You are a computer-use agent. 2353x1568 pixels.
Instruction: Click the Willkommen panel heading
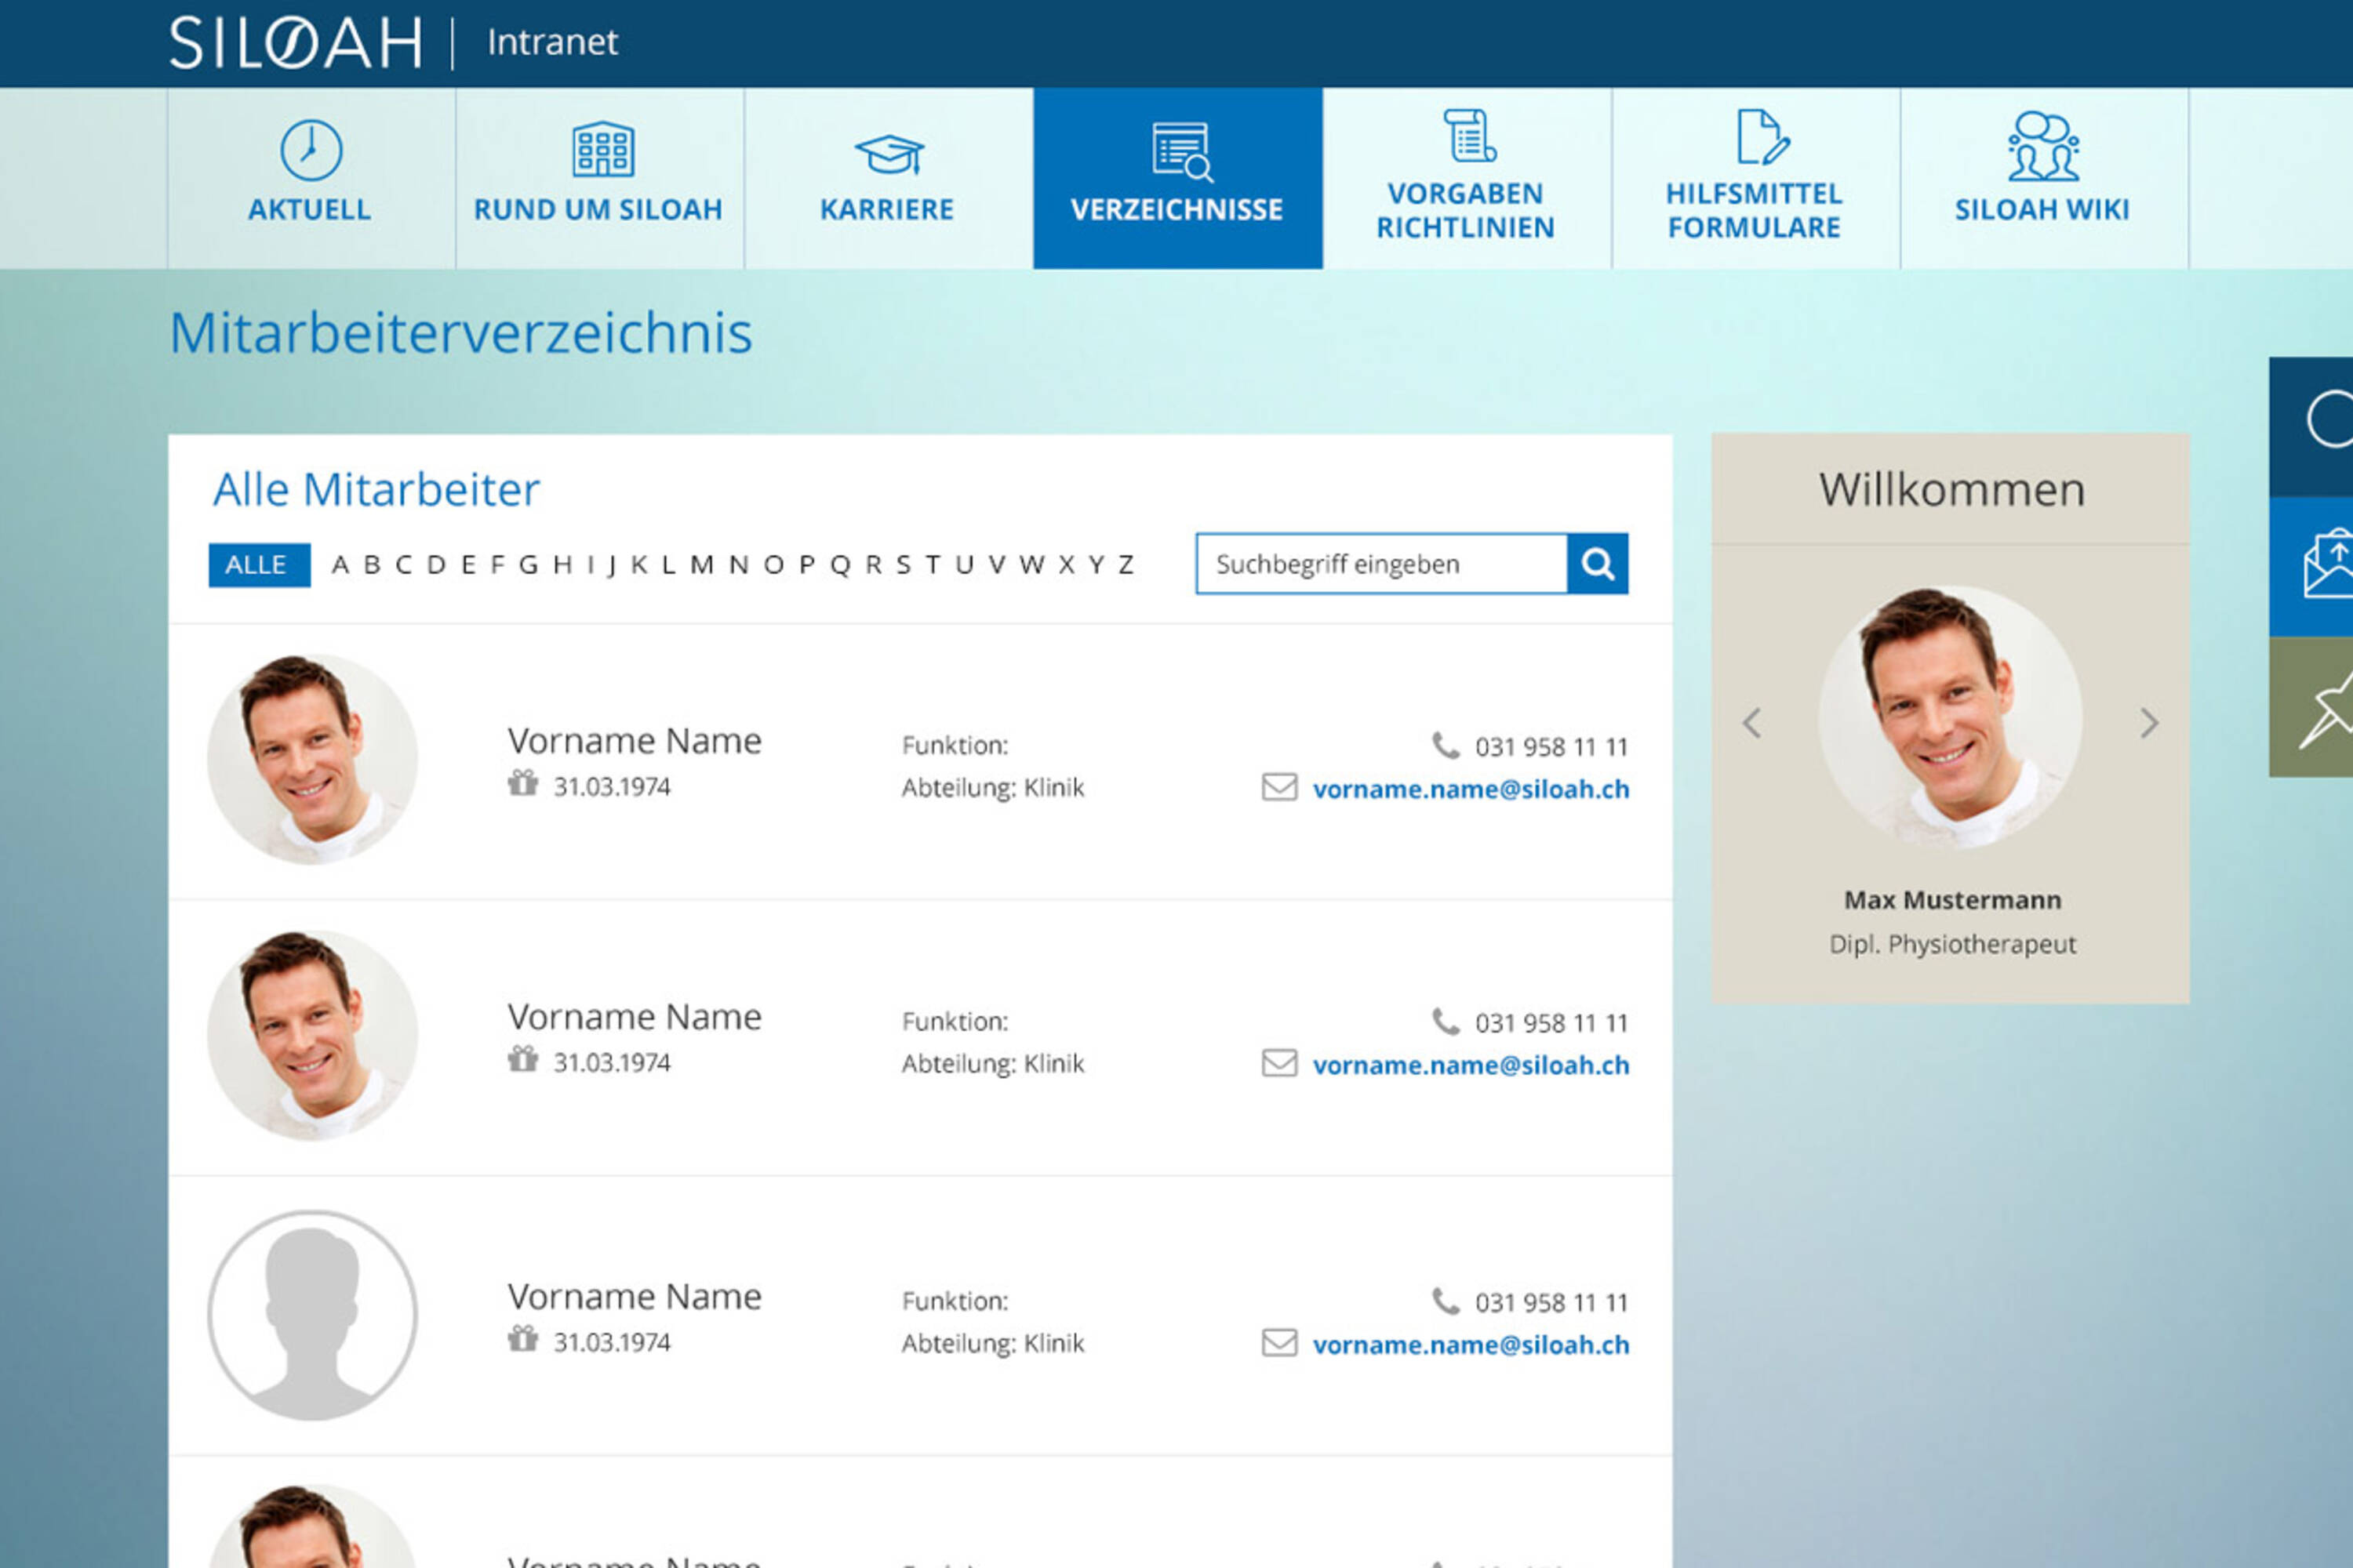(1952, 490)
